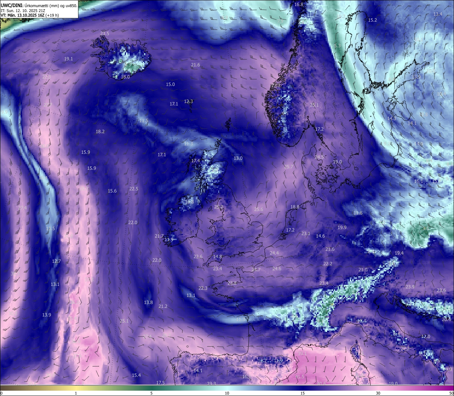The image size is (454, 396).
Task: Click the 30 tick on the color scale
Action: point(378,393)
